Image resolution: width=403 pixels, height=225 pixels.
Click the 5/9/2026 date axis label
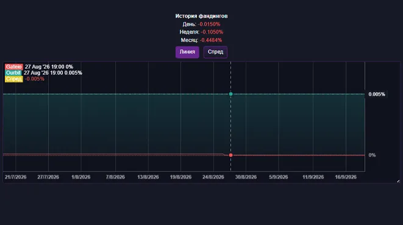coord(279,177)
